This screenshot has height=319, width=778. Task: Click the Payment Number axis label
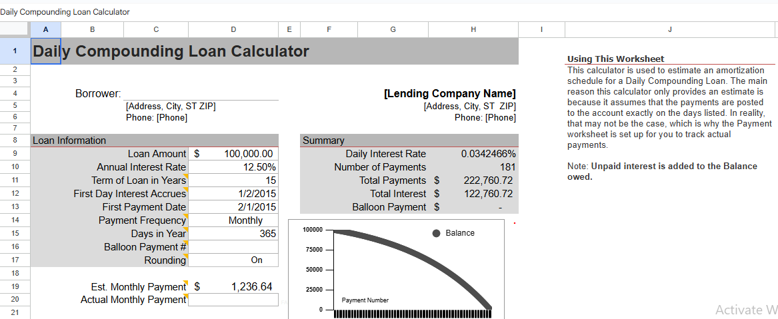[x=365, y=300]
